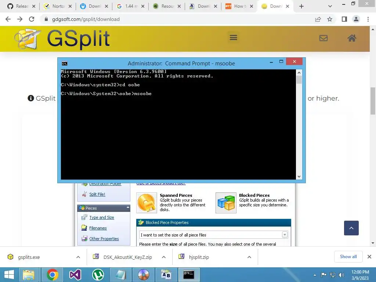The image size is (376, 282).
Task: Open Command Prompt window system icon
Action: coord(65,63)
